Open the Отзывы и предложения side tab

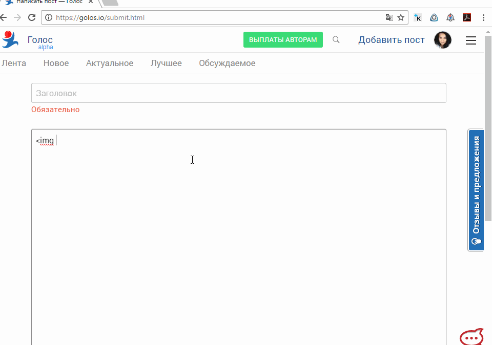coord(476,190)
